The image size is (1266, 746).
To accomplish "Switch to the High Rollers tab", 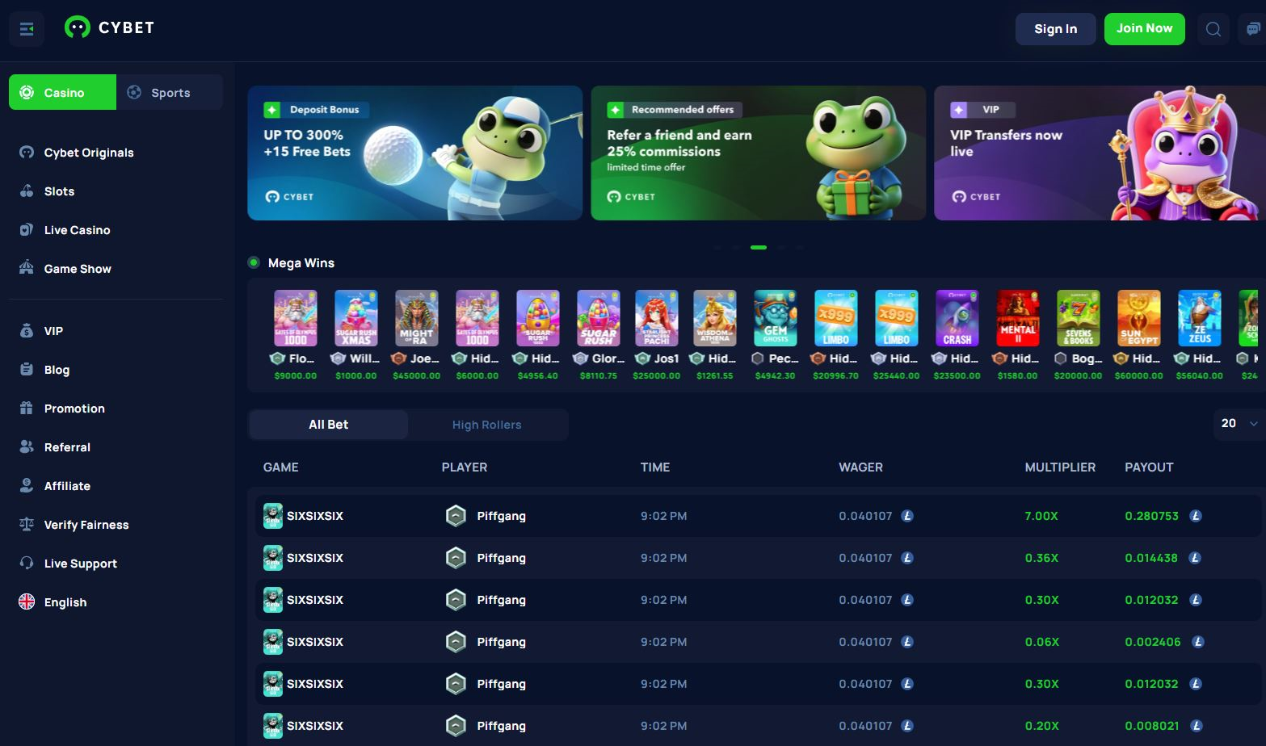I will pos(486,425).
